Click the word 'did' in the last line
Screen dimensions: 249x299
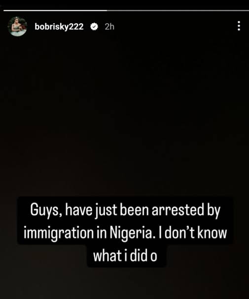139,256
